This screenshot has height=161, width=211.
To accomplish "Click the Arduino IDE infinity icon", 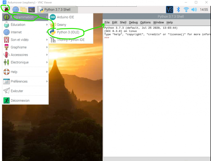I will click(53, 17).
